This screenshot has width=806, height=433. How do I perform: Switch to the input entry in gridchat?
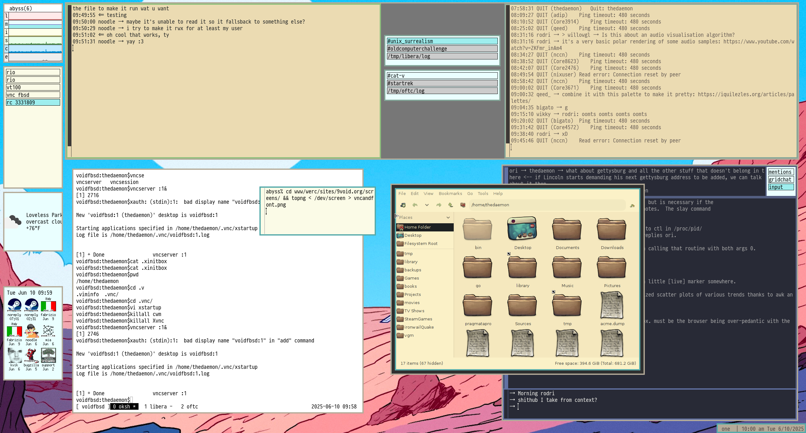pyautogui.click(x=781, y=187)
